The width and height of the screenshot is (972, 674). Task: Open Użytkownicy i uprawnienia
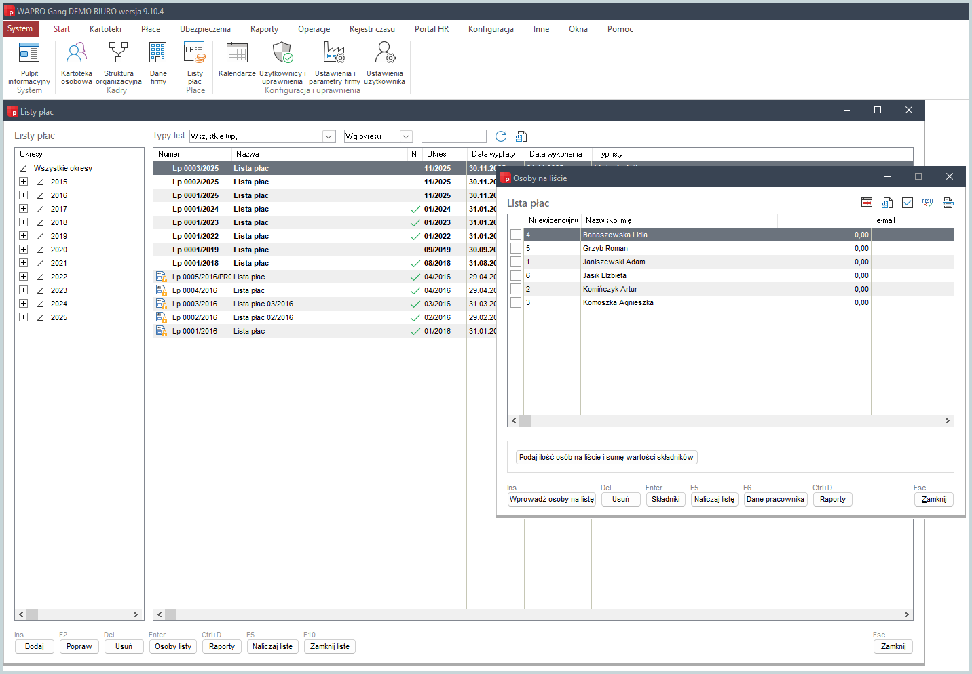[x=282, y=63]
